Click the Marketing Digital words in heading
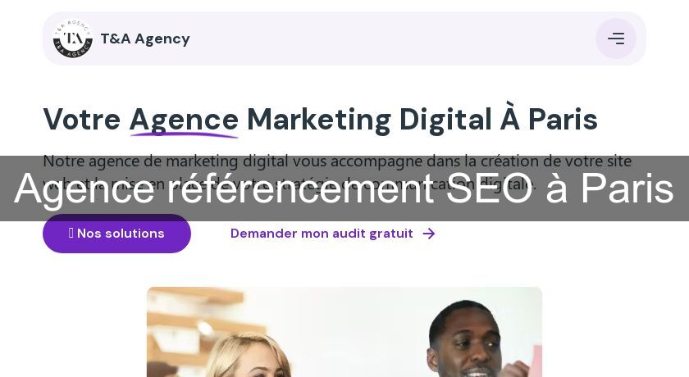Screen dimensions: 689x377 (x=369, y=120)
